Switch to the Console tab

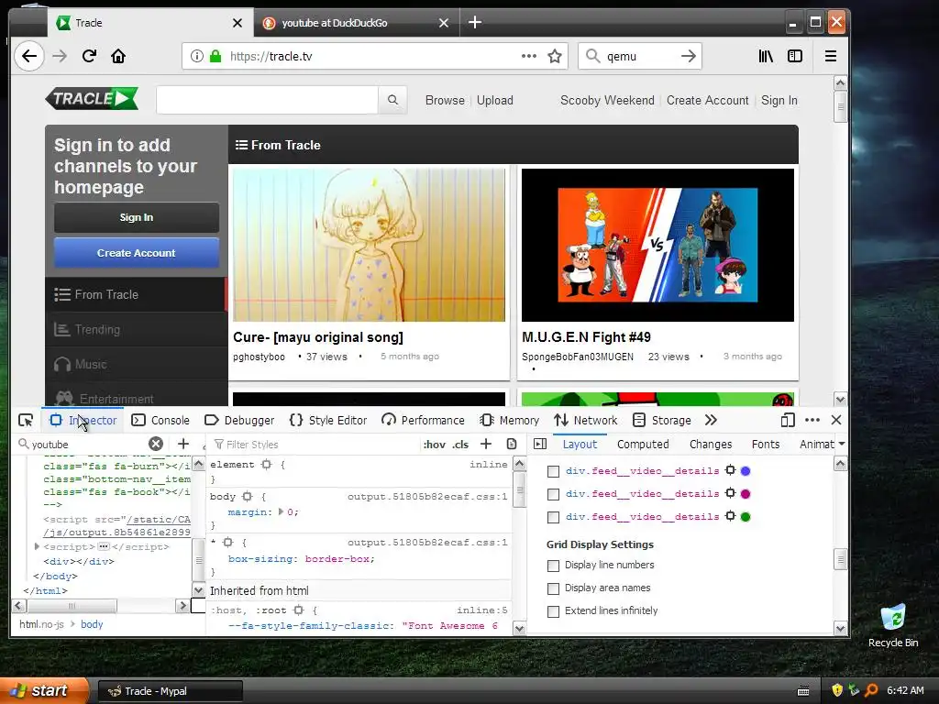160,420
